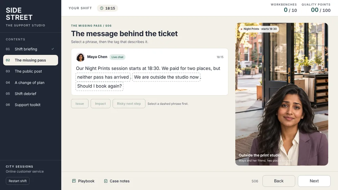Click the Case notes clipboard icon

click(x=106, y=181)
